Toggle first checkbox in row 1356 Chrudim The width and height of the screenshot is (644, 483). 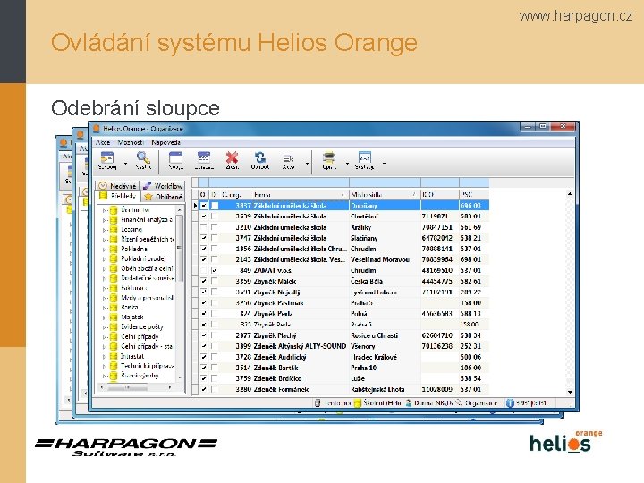pyautogui.click(x=203, y=249)
